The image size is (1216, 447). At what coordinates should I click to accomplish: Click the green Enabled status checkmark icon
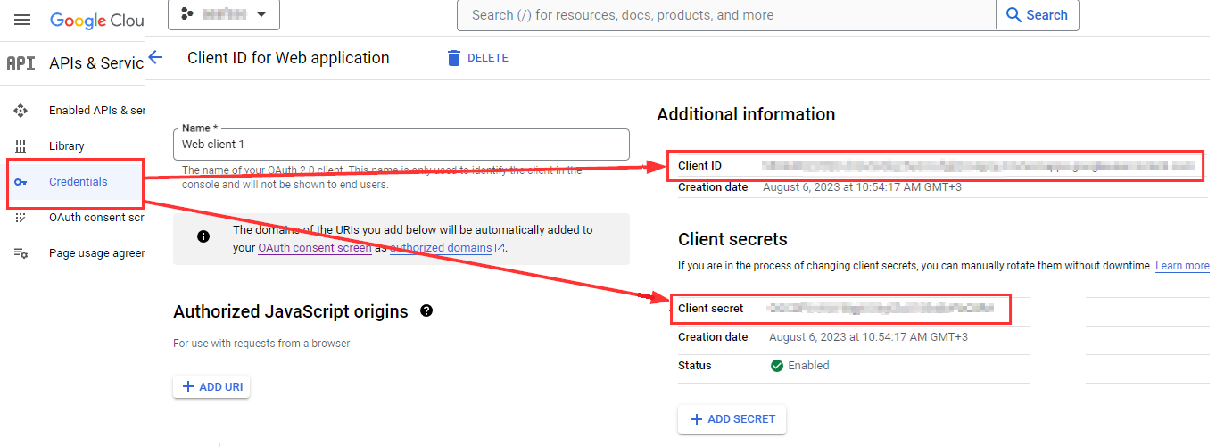(777, 366)
